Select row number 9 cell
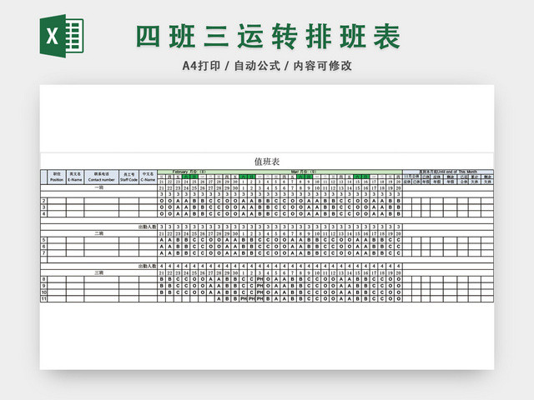Image resolution: width=534 pixels, height=400 pixels. pos(43,286)
